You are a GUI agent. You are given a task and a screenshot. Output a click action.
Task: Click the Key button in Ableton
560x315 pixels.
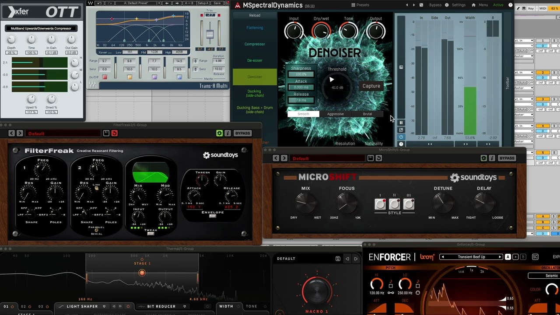(531, 8)
